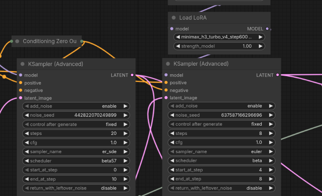
Task: Click left KSampler LATENT output socket
Action: tap(132, 75)
